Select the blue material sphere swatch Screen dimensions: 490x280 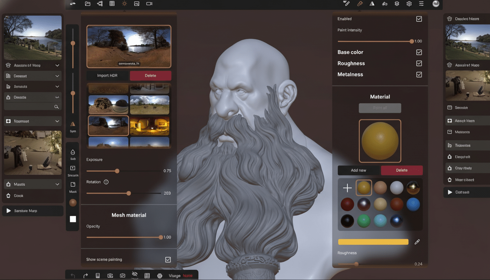413,205
